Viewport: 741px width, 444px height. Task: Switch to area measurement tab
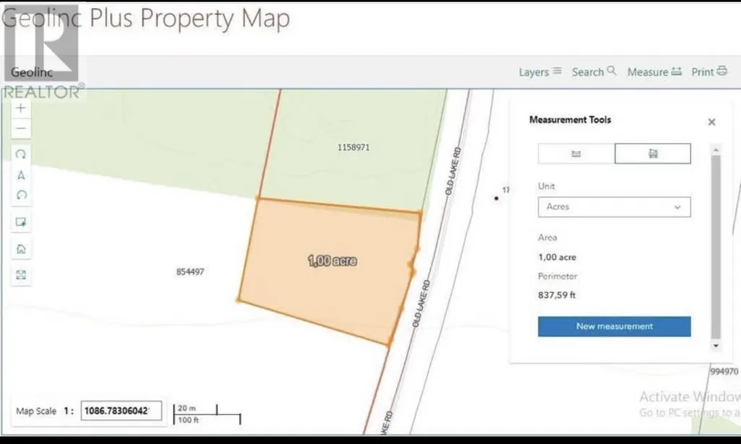pyautogui.click(x=653, y=154)
